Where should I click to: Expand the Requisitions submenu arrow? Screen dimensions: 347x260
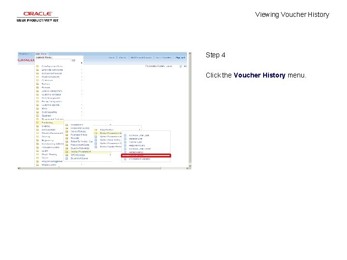click(x=110, y=125)
